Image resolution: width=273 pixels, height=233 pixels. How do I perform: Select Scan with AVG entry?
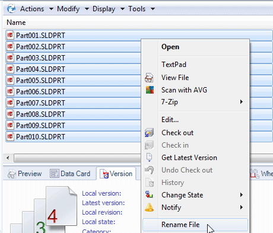tap(184, 90)
